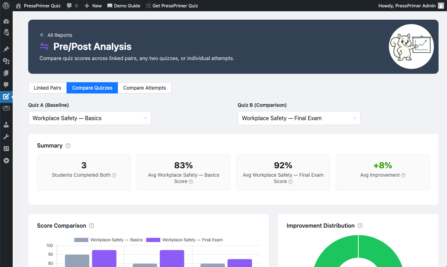
Task: Open Tools wrench sidebar icon
Action: [x=6, y=137]
